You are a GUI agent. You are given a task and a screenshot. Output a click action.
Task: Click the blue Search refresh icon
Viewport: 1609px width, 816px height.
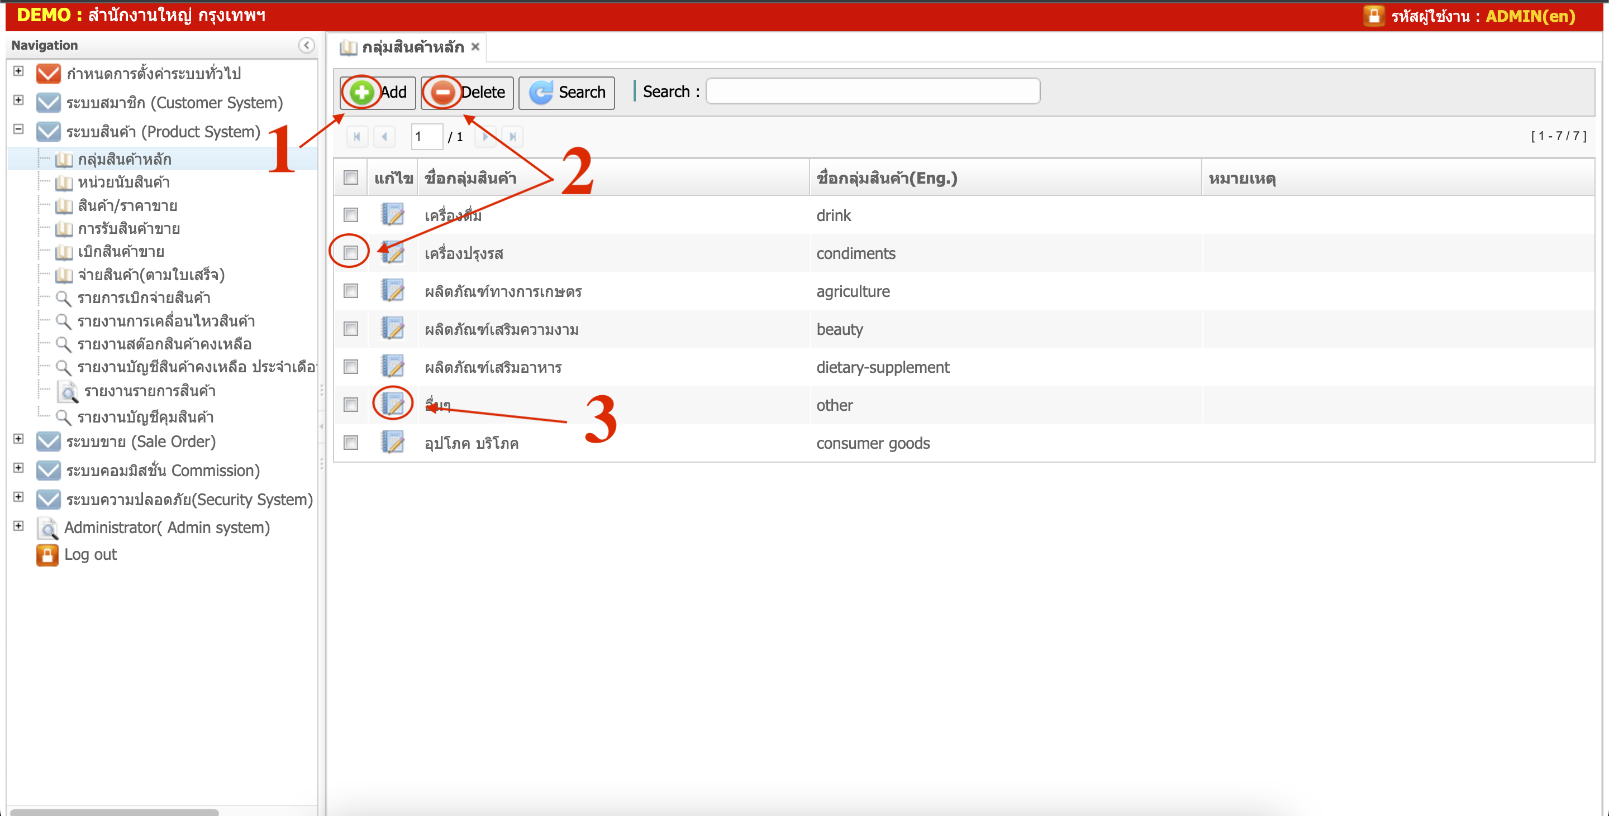tap(540, 92)
